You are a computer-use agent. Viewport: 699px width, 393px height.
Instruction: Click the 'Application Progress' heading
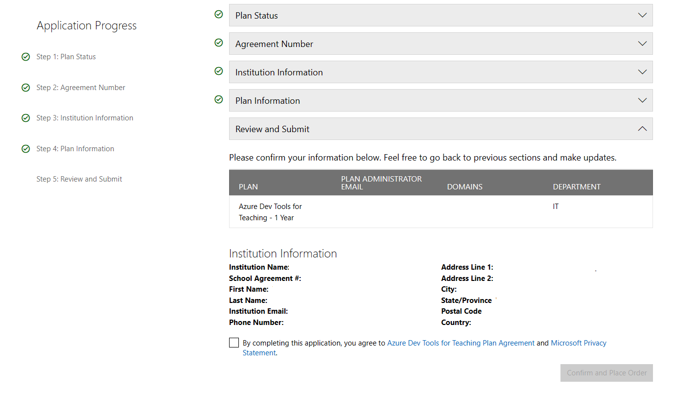[87, 26]
